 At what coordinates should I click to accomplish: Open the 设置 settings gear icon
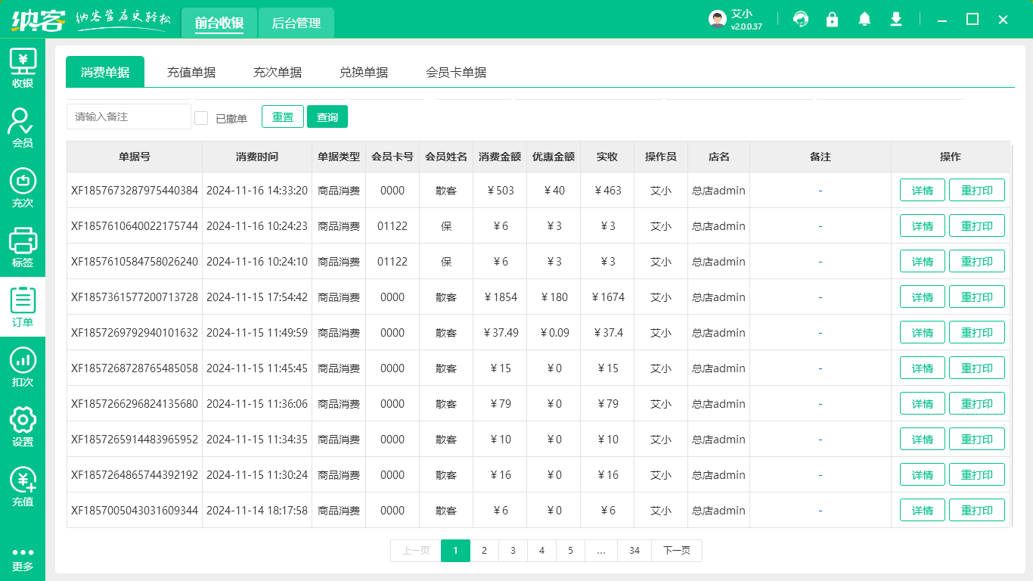pyautogui.click(x=23, y=426)
